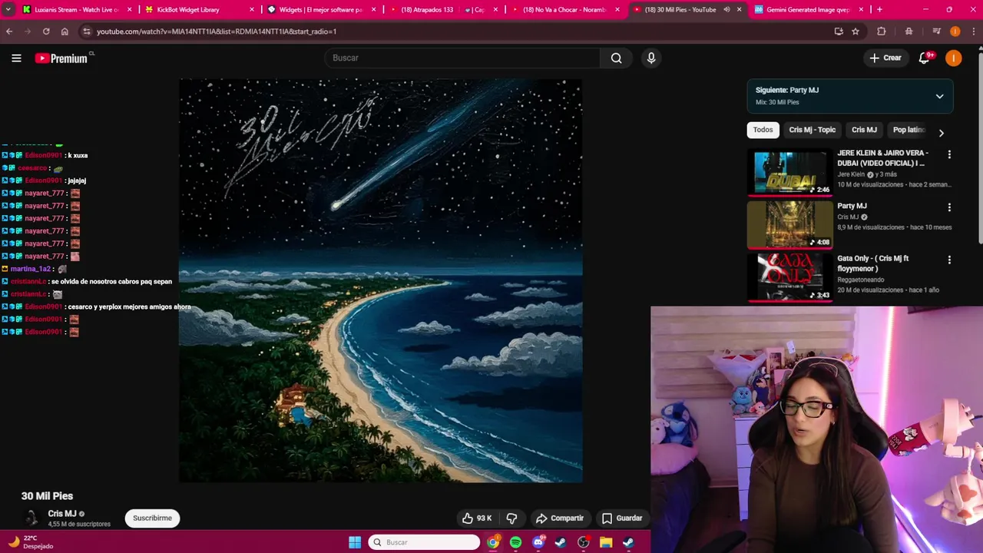Open the Chrome extensions puzzle icon
This screenshot has width=983, height=553.
click(x=882, y=31)
